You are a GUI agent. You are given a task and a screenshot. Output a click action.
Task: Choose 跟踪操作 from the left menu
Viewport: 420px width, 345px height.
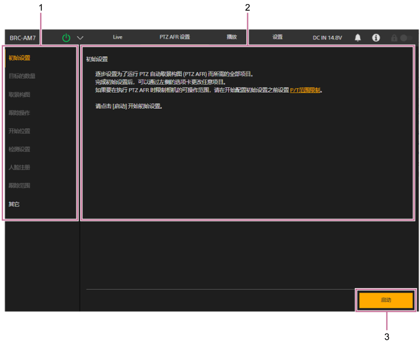20,113
